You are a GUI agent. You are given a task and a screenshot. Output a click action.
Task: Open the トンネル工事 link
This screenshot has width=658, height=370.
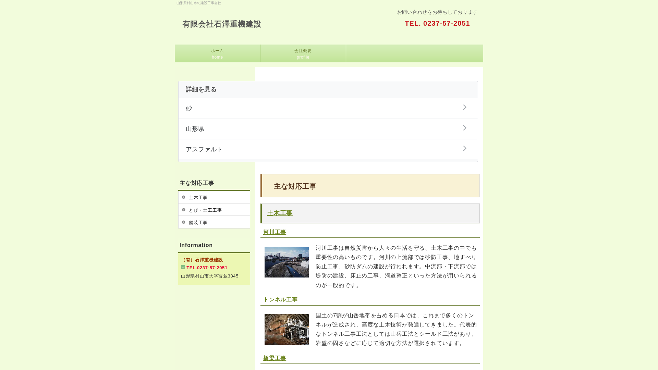click(x=280, y=299)
